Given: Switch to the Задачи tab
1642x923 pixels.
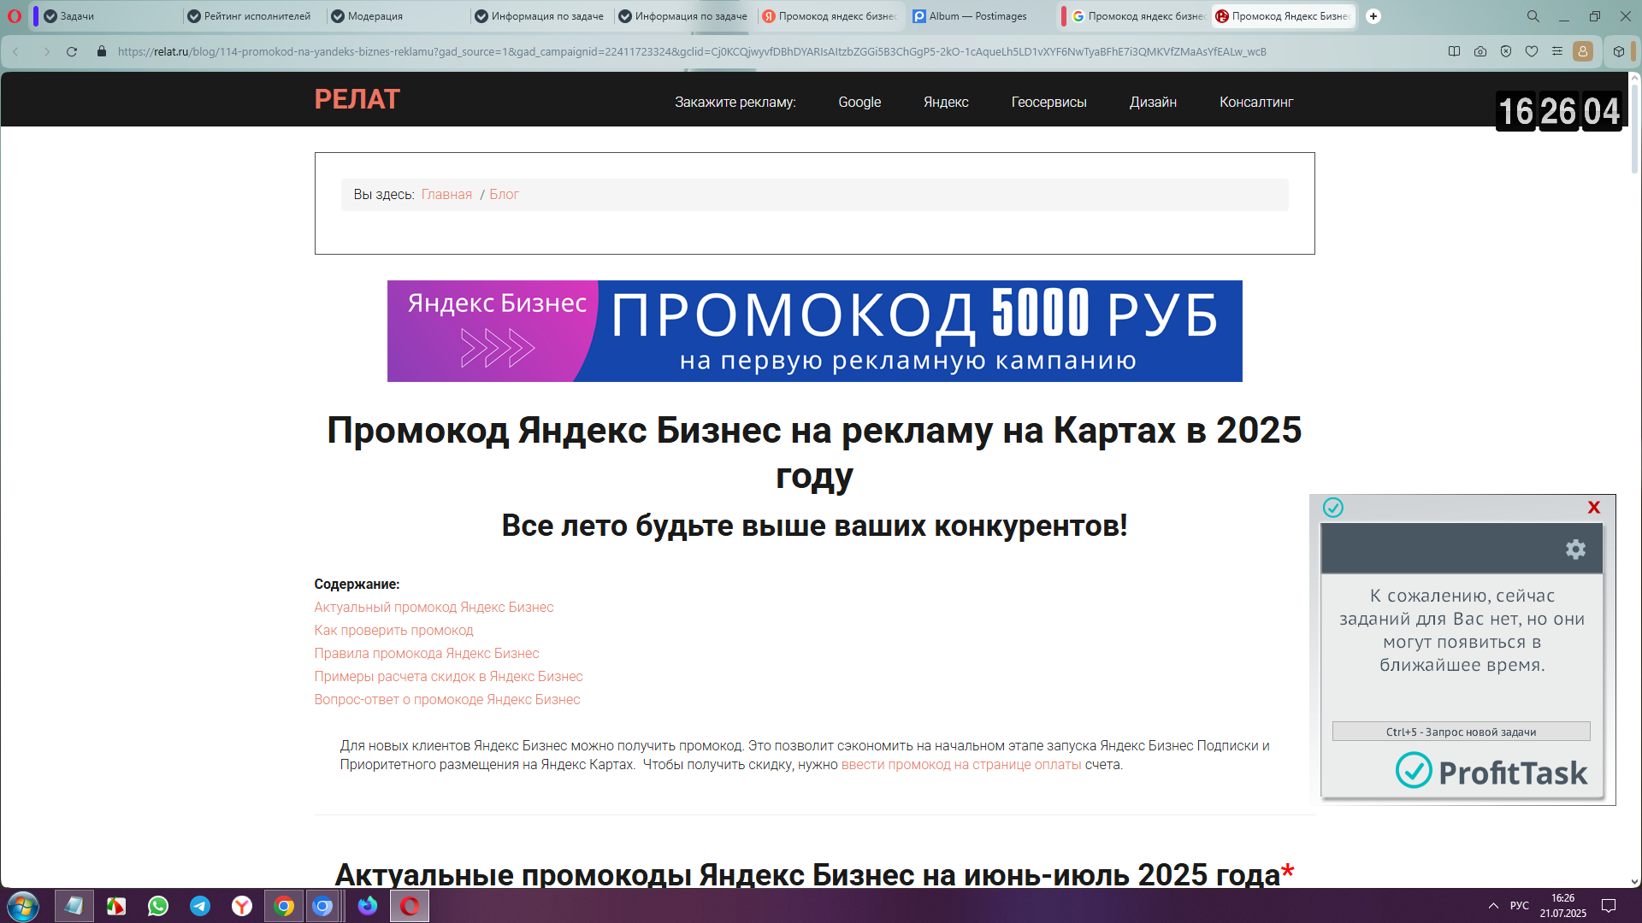Looking at the screenshot, I should pos(107,16).
